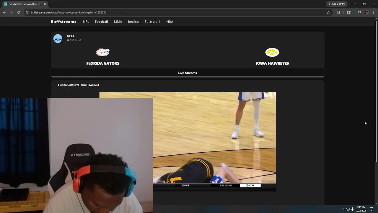Open the Formula 1 nav item

pyautogui.click(x=153, y=22)
